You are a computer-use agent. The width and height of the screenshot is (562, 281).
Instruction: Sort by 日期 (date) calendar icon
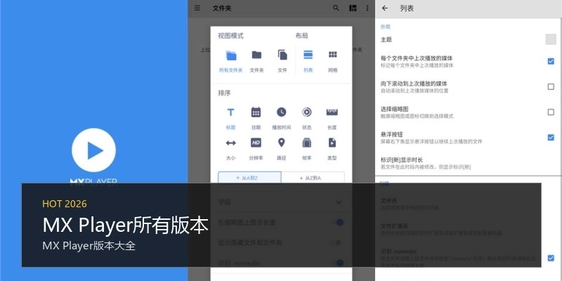[256, 116]
